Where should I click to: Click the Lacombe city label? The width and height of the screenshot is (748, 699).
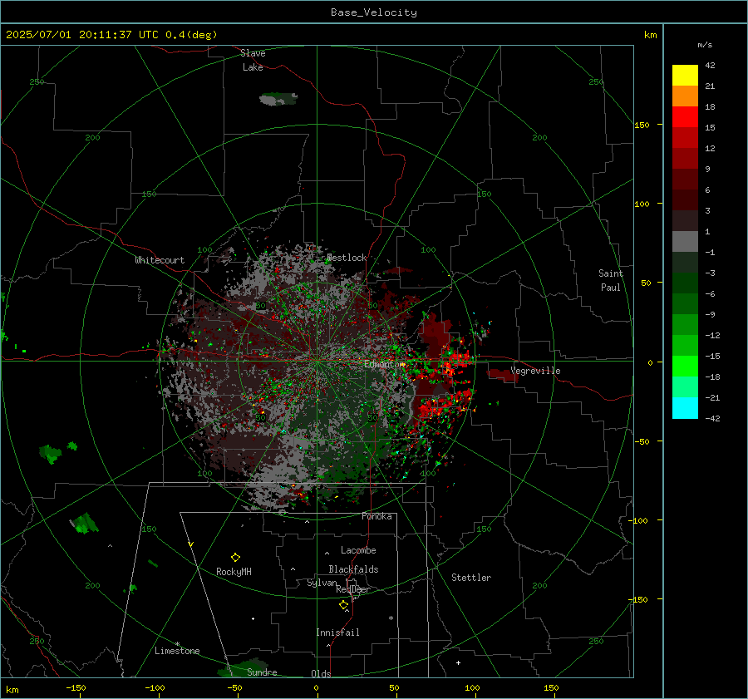click(358, 550)
